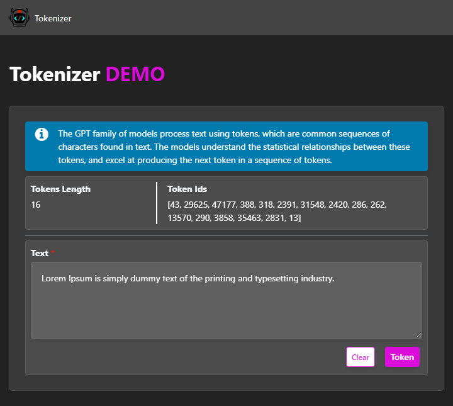Viewport: 453px width, 406px height.
Task: Select the token ids array output
Action: [x=277, y=211]
